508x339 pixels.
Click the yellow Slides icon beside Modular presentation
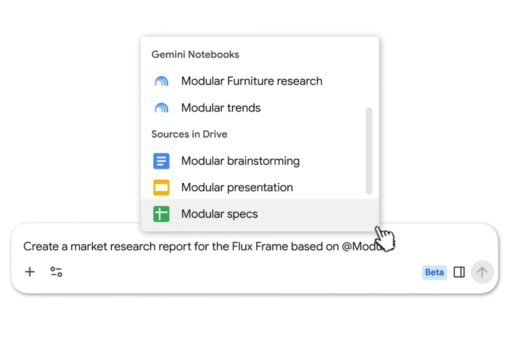click(161, 187)
